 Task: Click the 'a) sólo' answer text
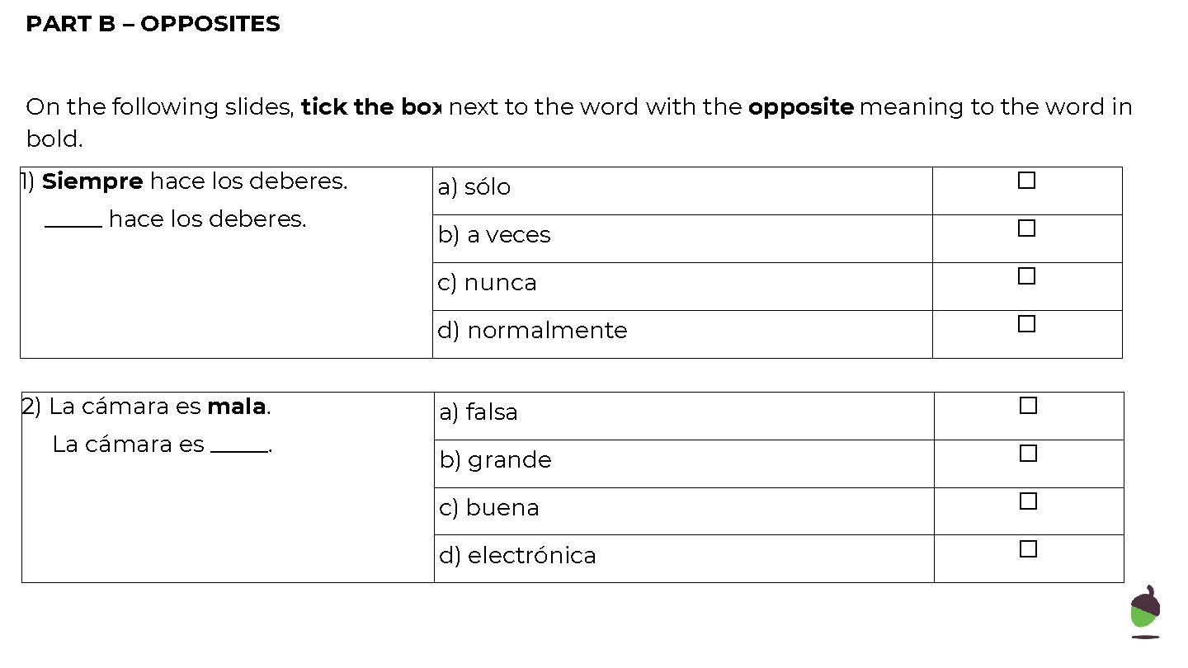click(x=474, y=188)
